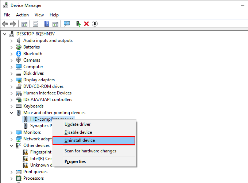The width and height of the screenshot is (248, 183).
Task: Open the File menu
Action: coord(7,15)
